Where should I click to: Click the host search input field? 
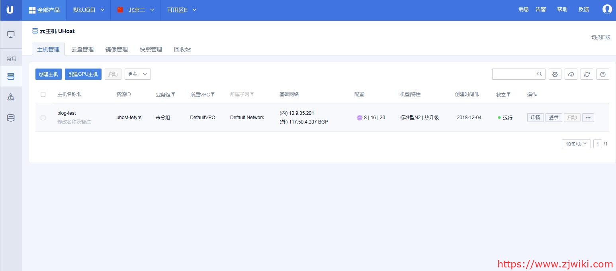[x=514, y=74]
